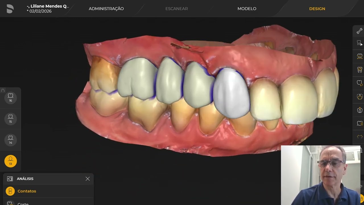Image resolution: width=364 pixels, height=205 pixels.
Task: Switch to the Design tab
Action: tap(317, 9)
